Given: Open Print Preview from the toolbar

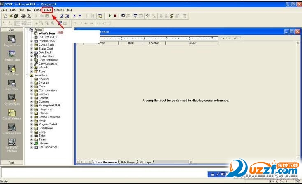Looking at the screenshot, I should [x=29, y=16].
